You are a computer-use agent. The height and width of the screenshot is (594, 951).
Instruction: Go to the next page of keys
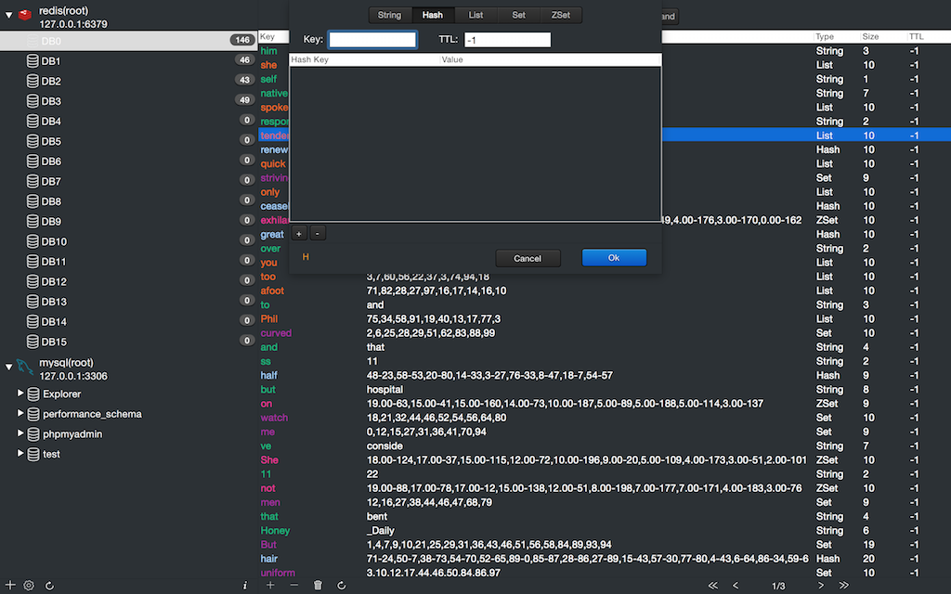(821, 586)
